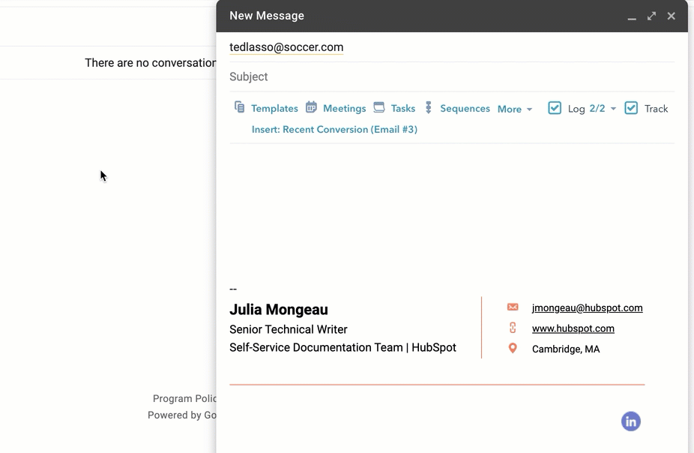The image size is (694, 453).
Task: Toggle the Track checkbox off
Action: tap(631, 107)
